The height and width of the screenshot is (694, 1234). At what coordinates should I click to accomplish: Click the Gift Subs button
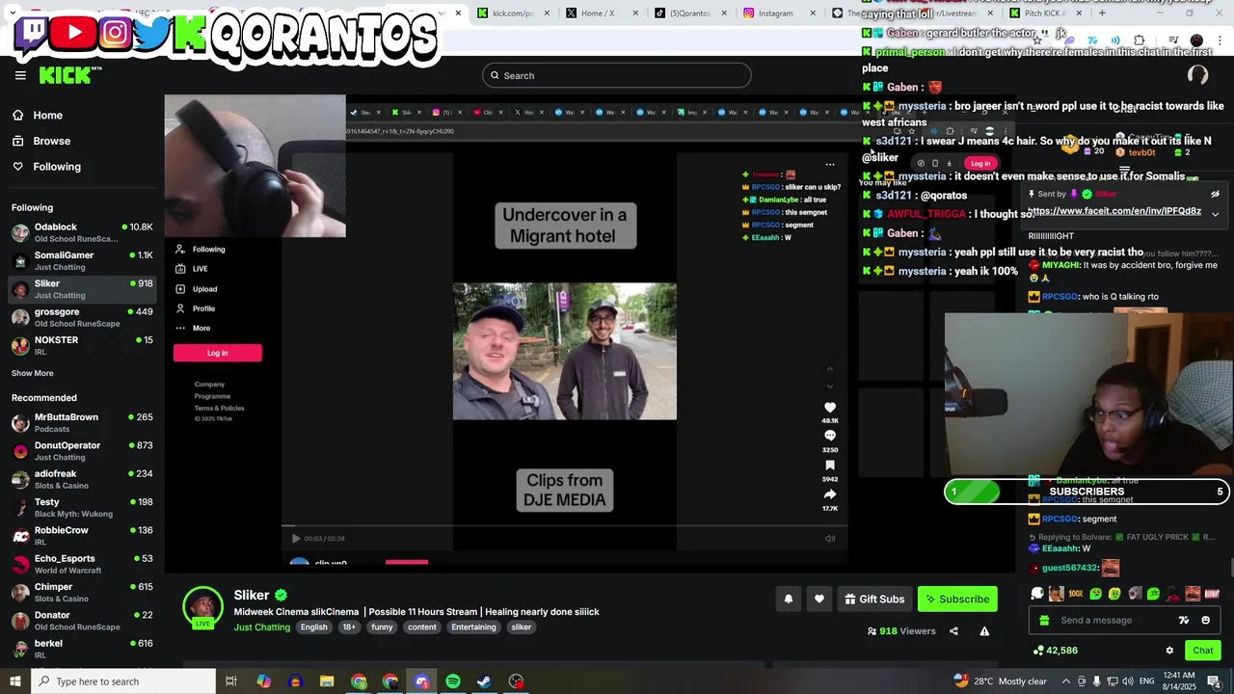(874, 599)
